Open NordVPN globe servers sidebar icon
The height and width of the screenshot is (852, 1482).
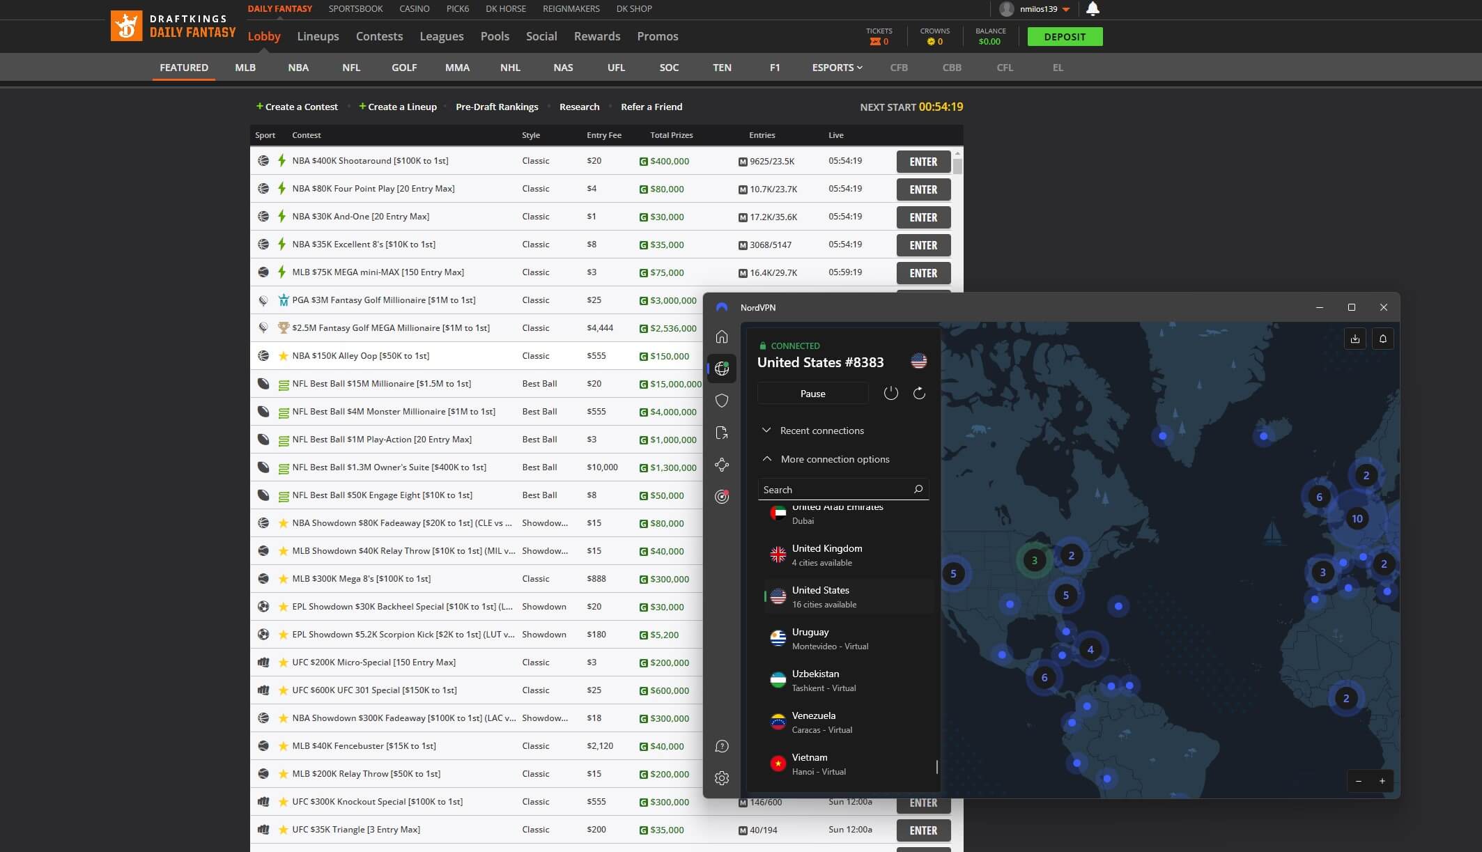(x=722, y=369)
